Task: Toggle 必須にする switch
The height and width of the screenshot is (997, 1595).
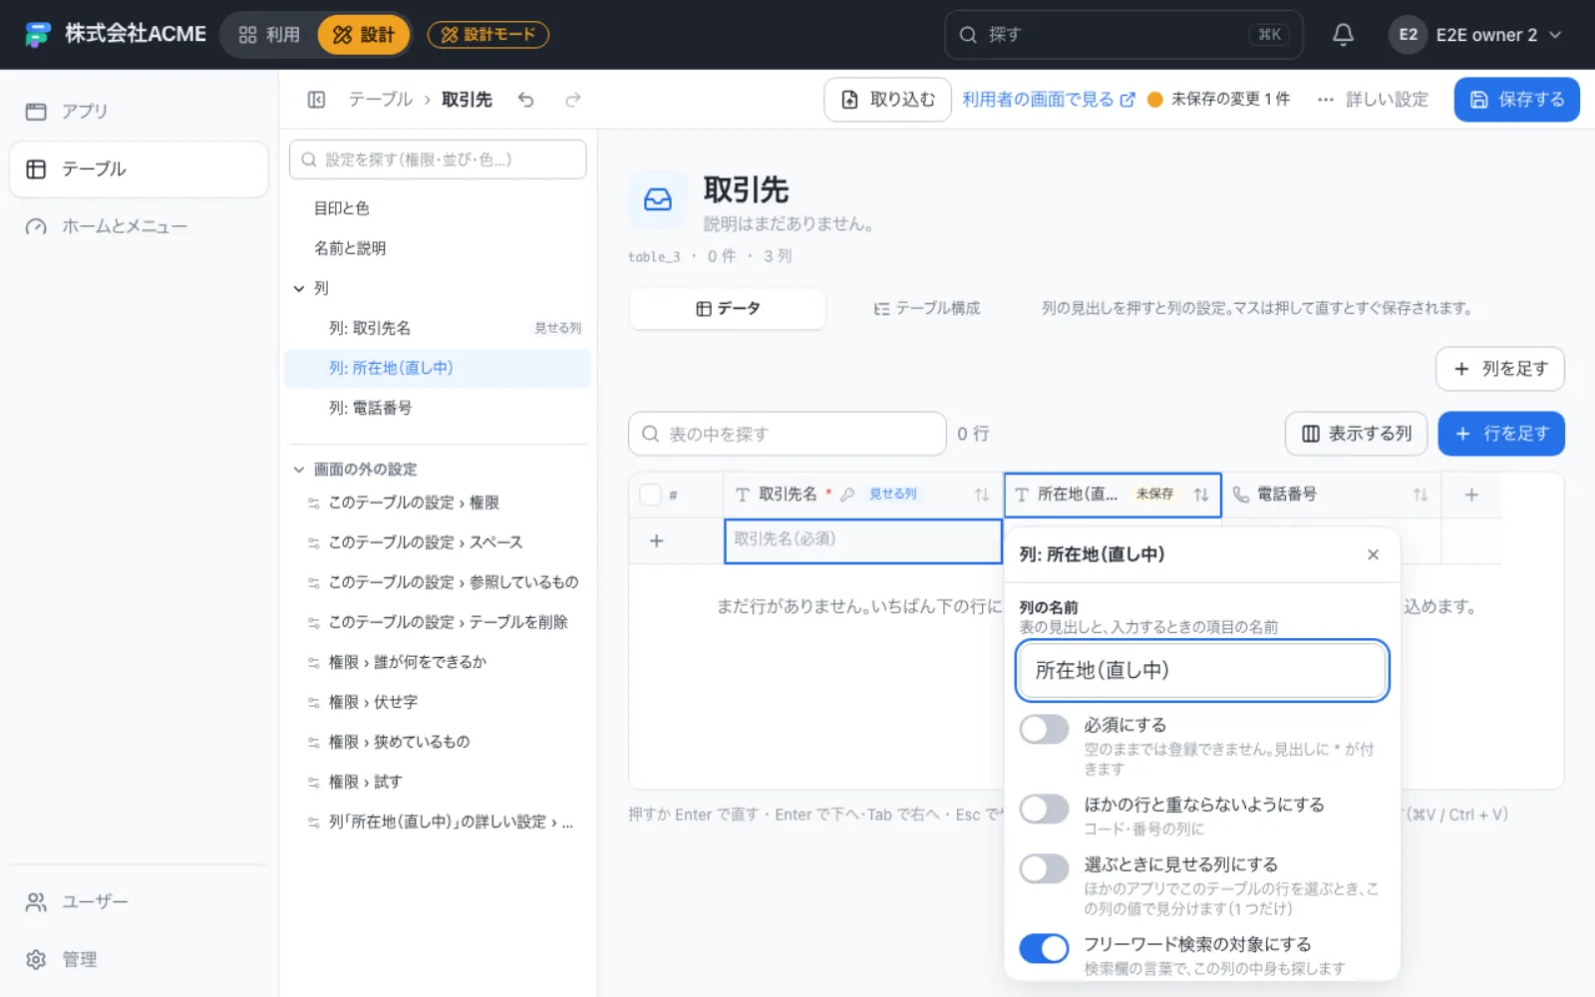Action: coord(1044,729)
